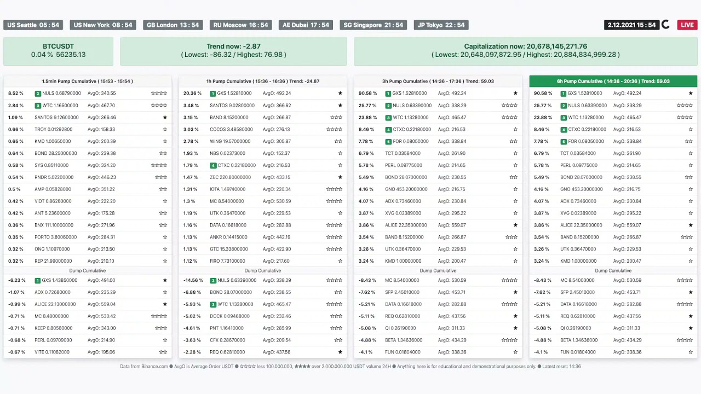Click AvgO: 446.23 on RNDR row

101,177
